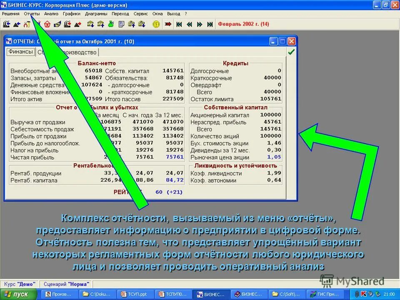Open the Отчеты menu
The height and width of the screenshot is (300, 400).
pyautogui.click(x=32, y=14)
